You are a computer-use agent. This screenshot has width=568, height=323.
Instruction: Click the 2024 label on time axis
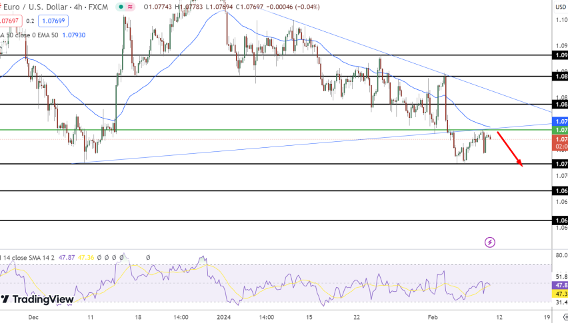coord(223,317)
